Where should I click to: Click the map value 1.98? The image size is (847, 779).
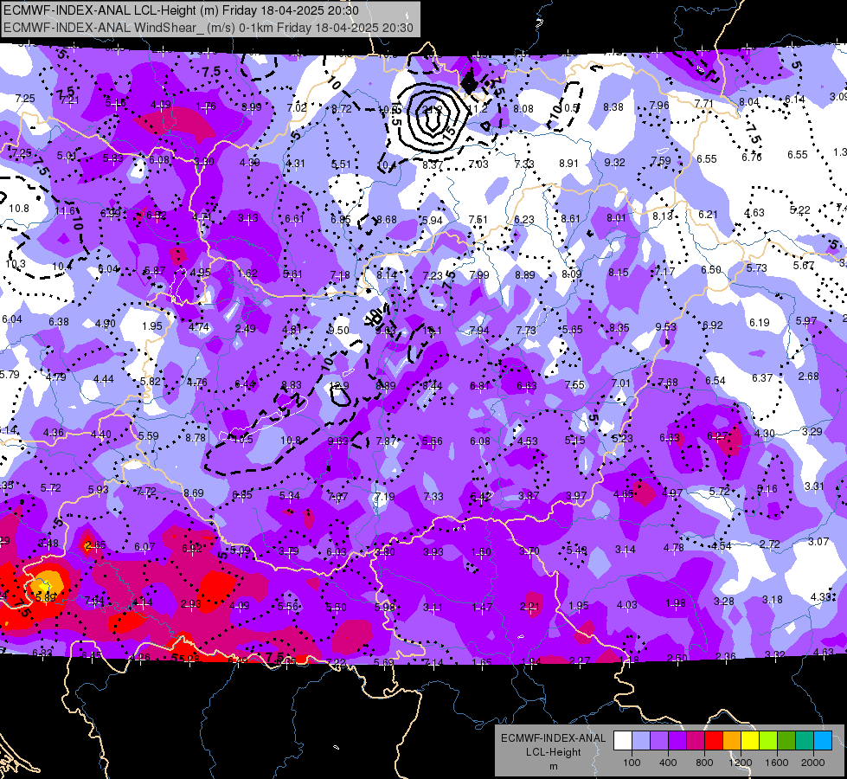[x=675, y=602]
